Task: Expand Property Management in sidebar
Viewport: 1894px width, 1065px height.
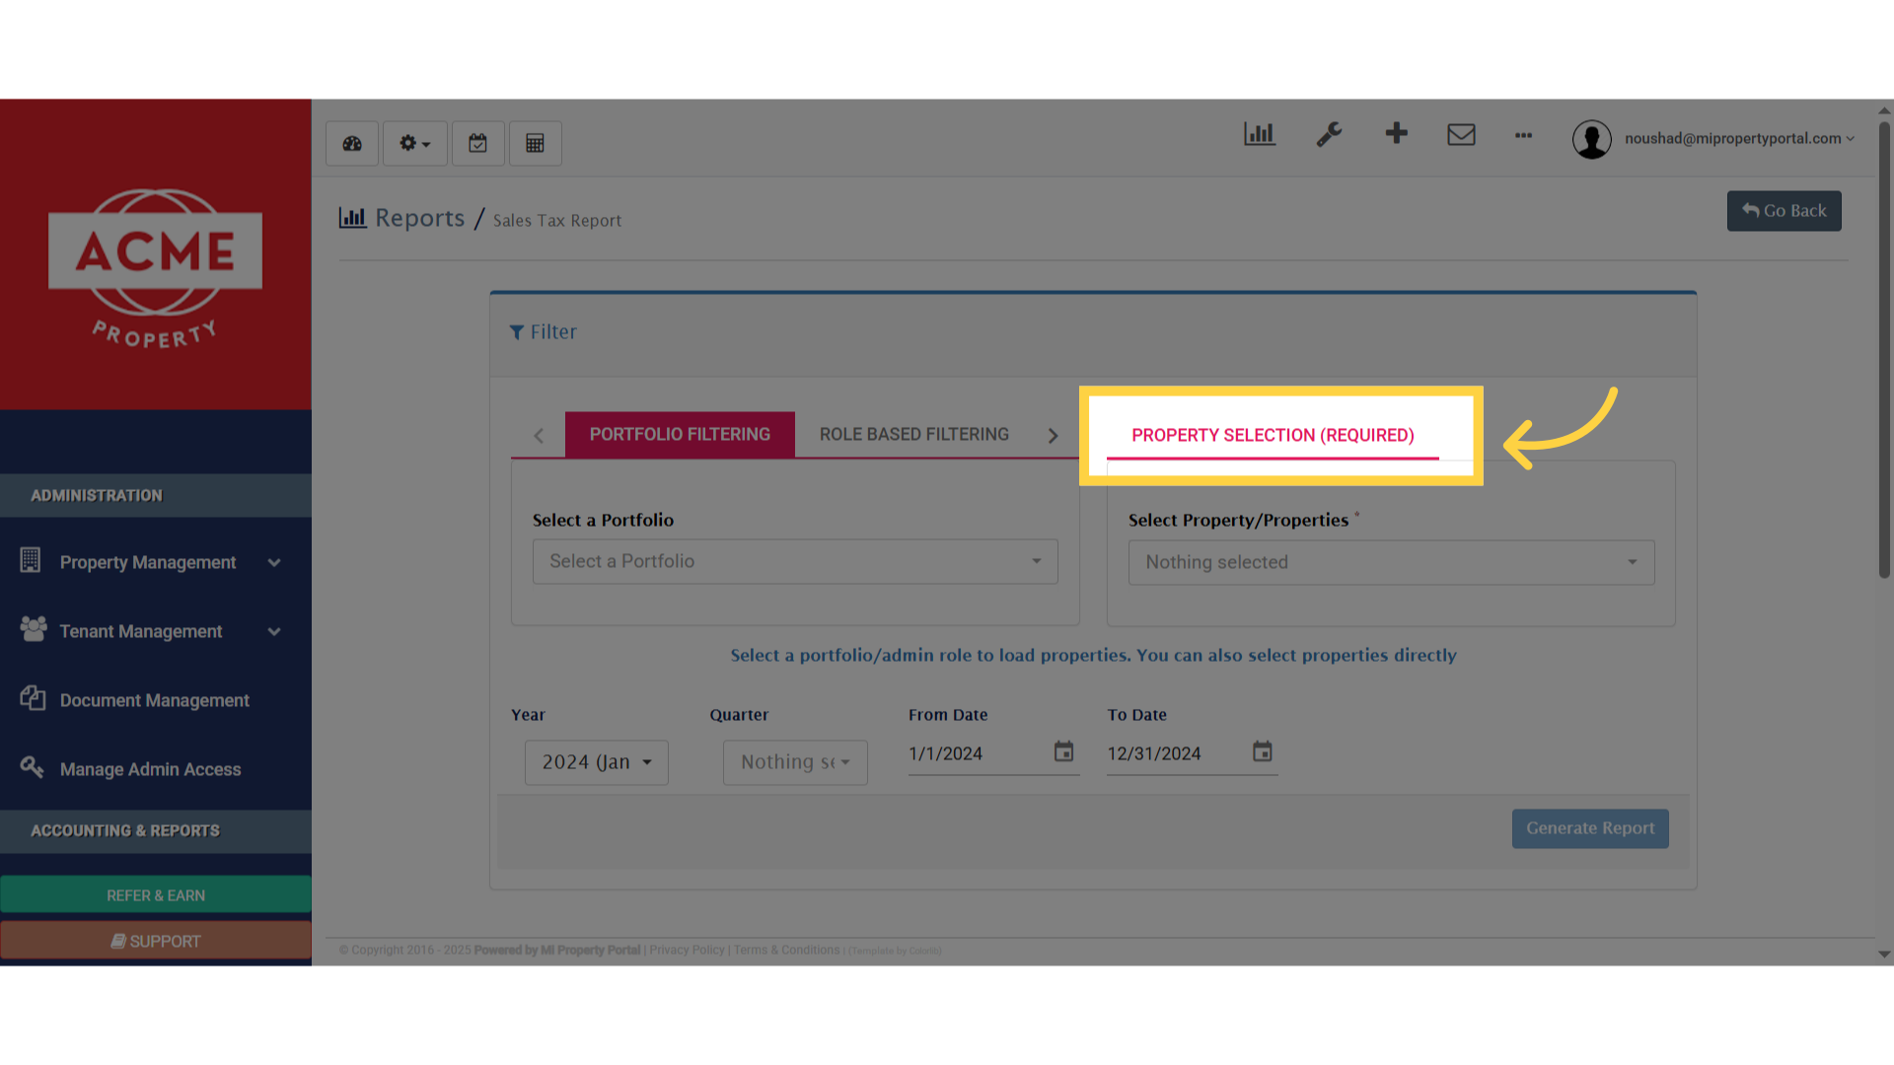Action: 156,562
